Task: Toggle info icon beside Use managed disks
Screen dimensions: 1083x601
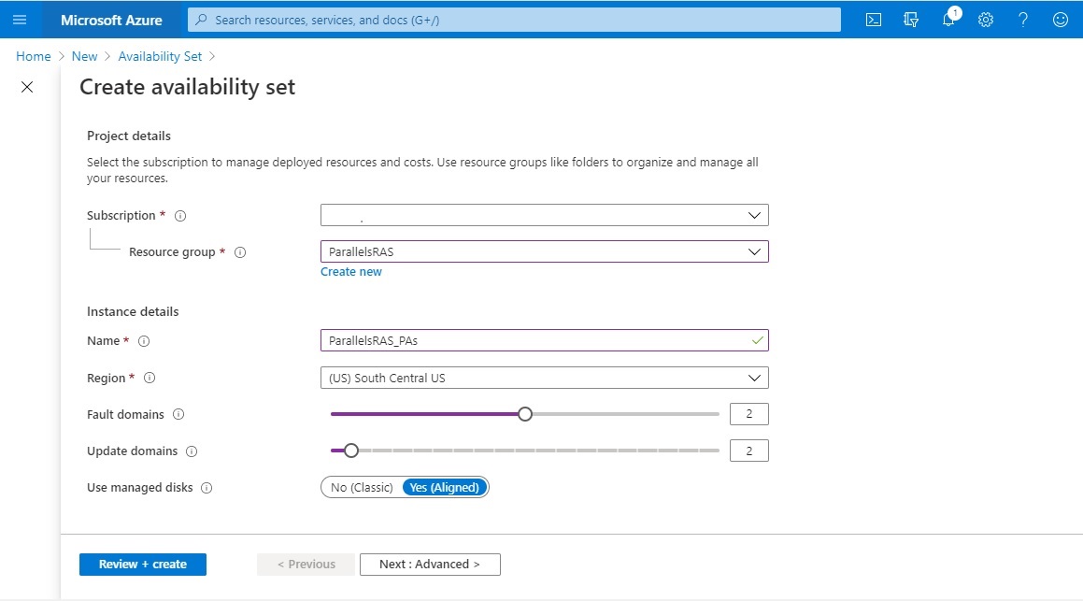Action: coord(207,487)
